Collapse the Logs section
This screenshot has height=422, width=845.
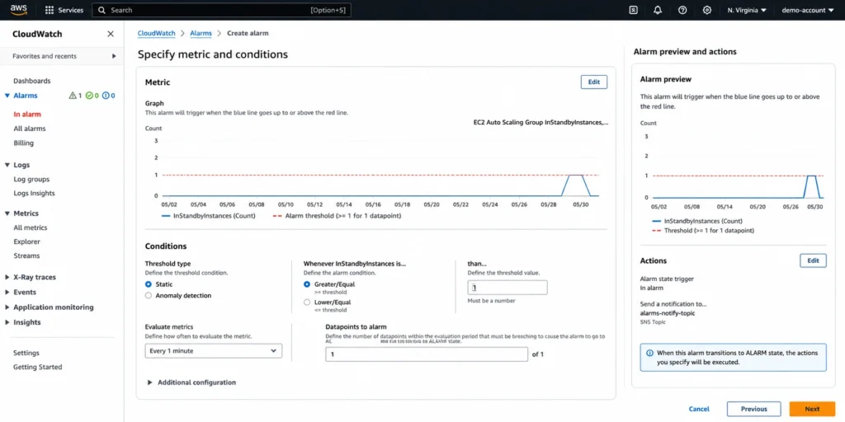pos(7,165)
